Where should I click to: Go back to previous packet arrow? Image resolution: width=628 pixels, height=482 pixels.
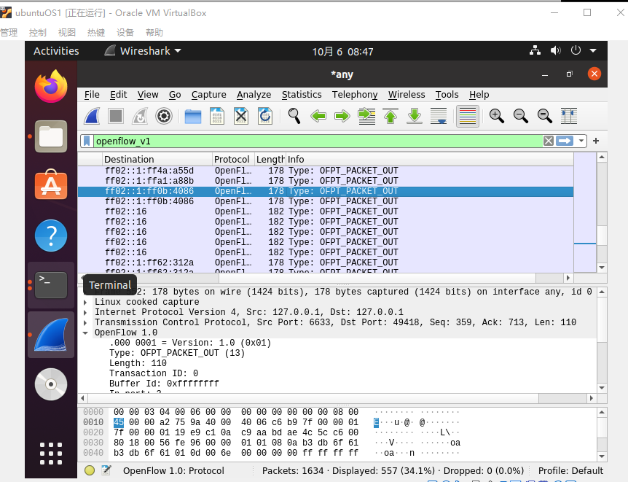coord(318,116)
